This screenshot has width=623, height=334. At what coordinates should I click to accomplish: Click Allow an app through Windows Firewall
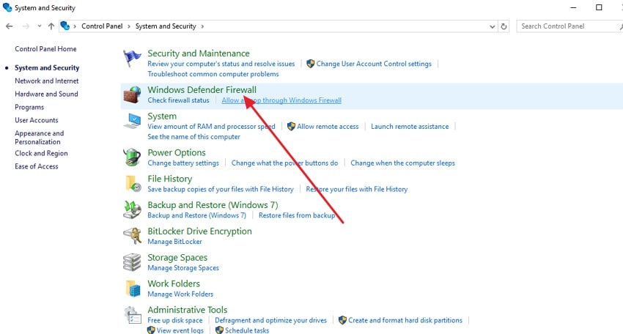(281, 100)
